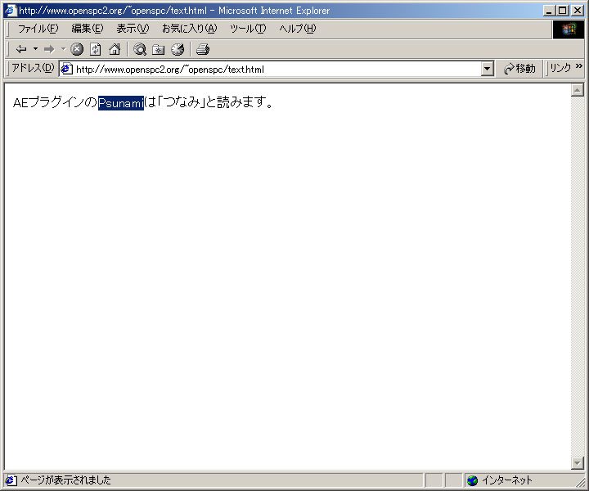Click the インターネット zone globe icon
This screenshot has width=589, height=491.
pos(472,480)
